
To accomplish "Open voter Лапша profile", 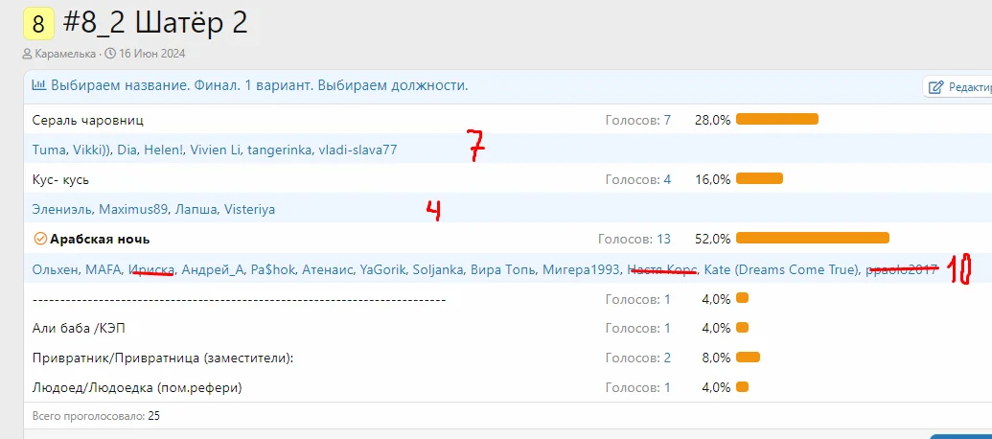I will point(195,209).
